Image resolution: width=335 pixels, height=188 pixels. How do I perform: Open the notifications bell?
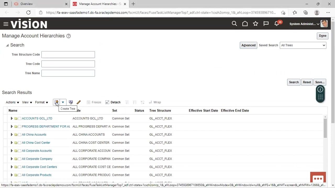(277, 24)
